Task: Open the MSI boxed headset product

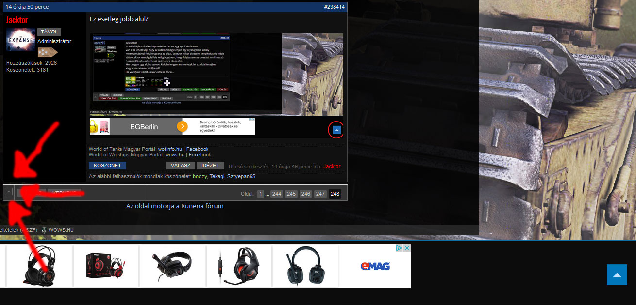Action: pyautogui.click(x=105, y=266)
